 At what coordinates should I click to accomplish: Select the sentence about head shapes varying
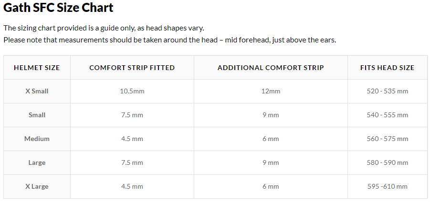tap(104, 28)
